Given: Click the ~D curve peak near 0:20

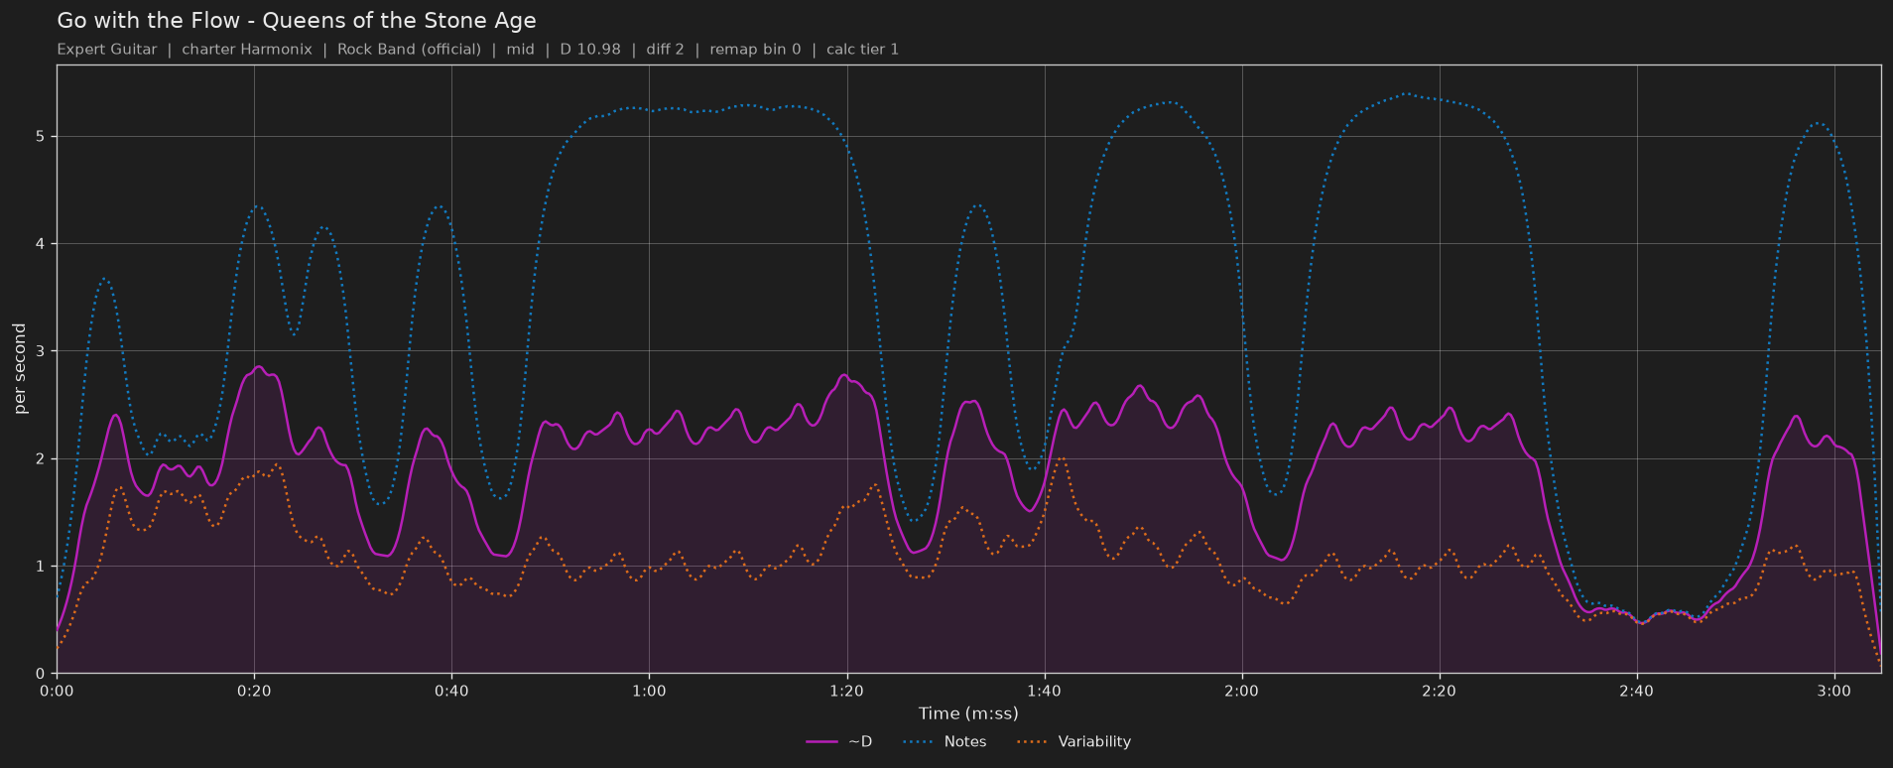Looking at the screenshot, I should pyautogui.click(x=259, y=367).
